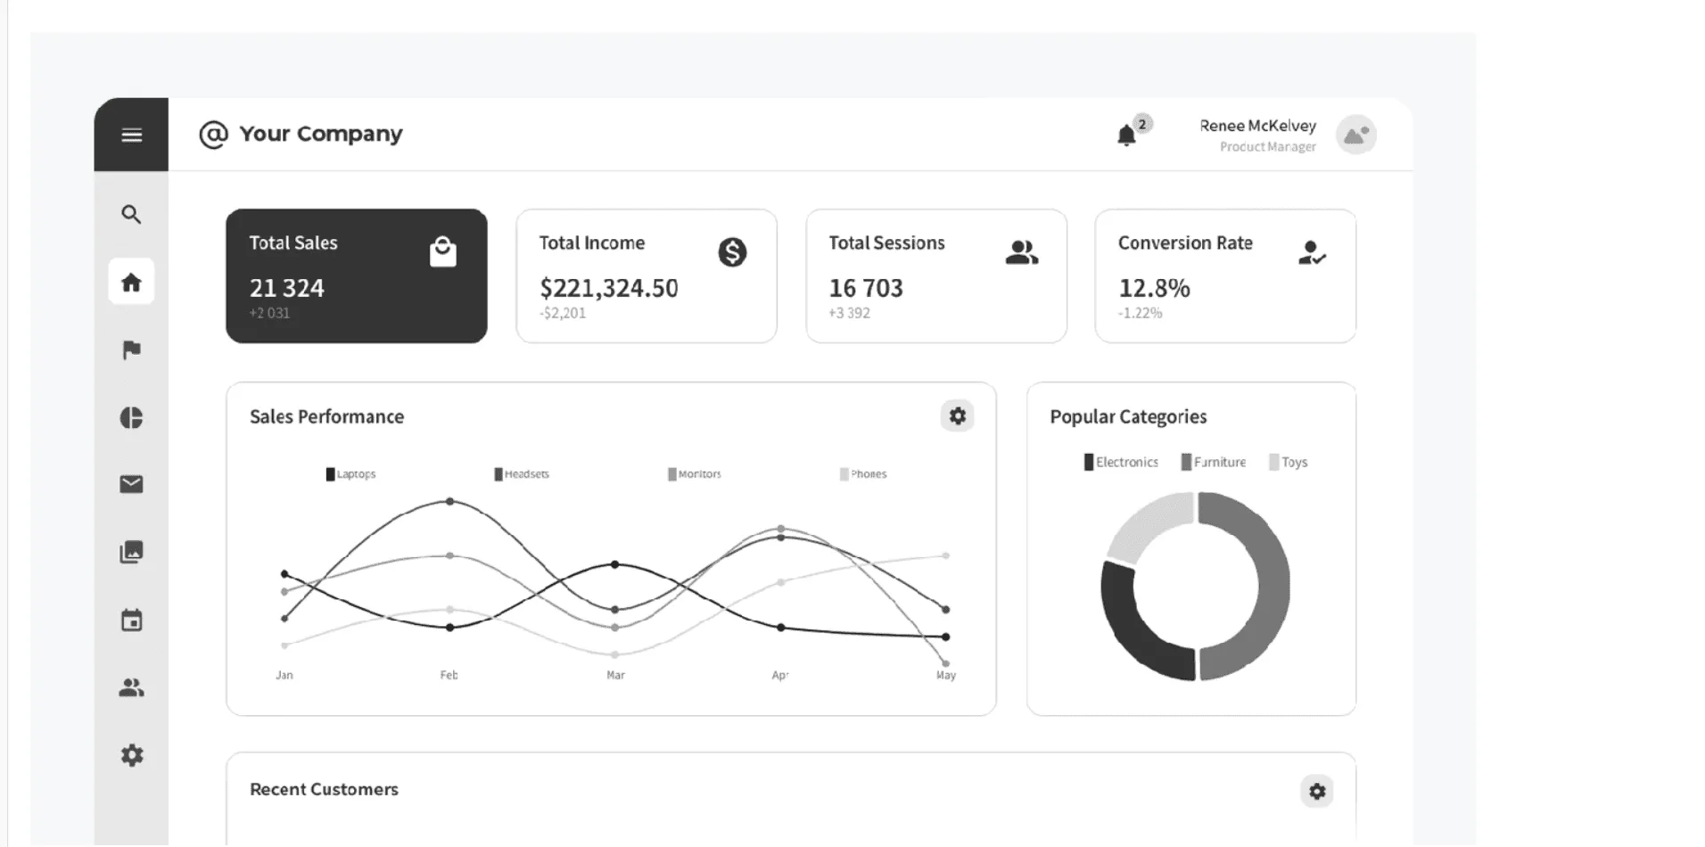Click the Product Manager role text

click(x=1267, y=147)
